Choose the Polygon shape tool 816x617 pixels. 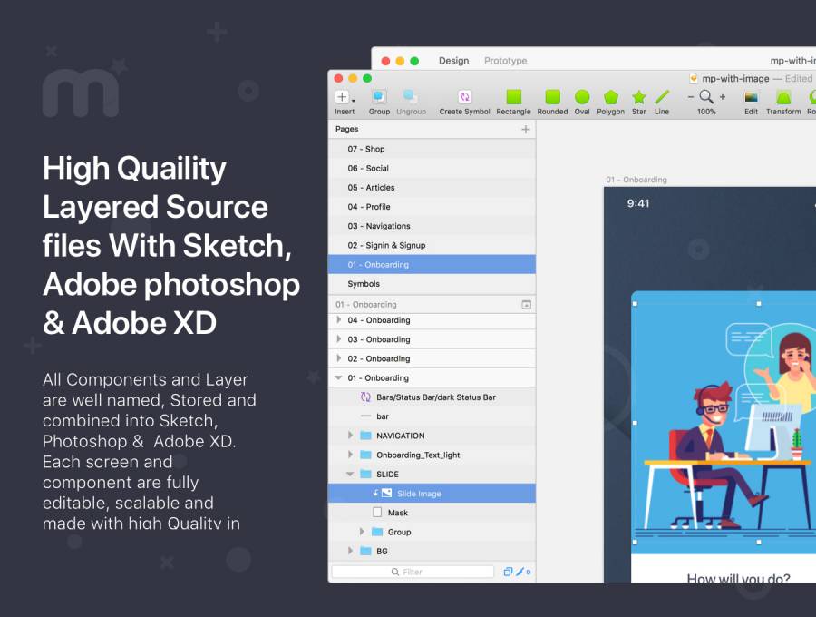point(610,97)
